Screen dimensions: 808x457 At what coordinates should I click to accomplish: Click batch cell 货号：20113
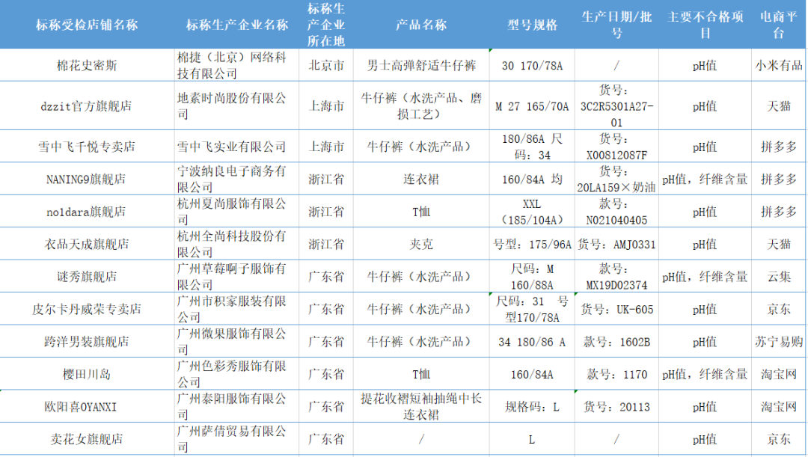(616, 406)
